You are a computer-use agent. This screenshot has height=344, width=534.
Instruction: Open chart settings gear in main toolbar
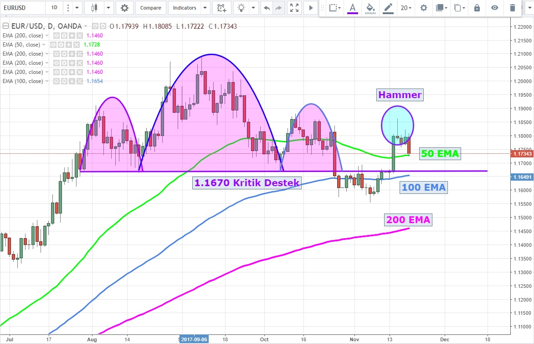tap(124, 8)
